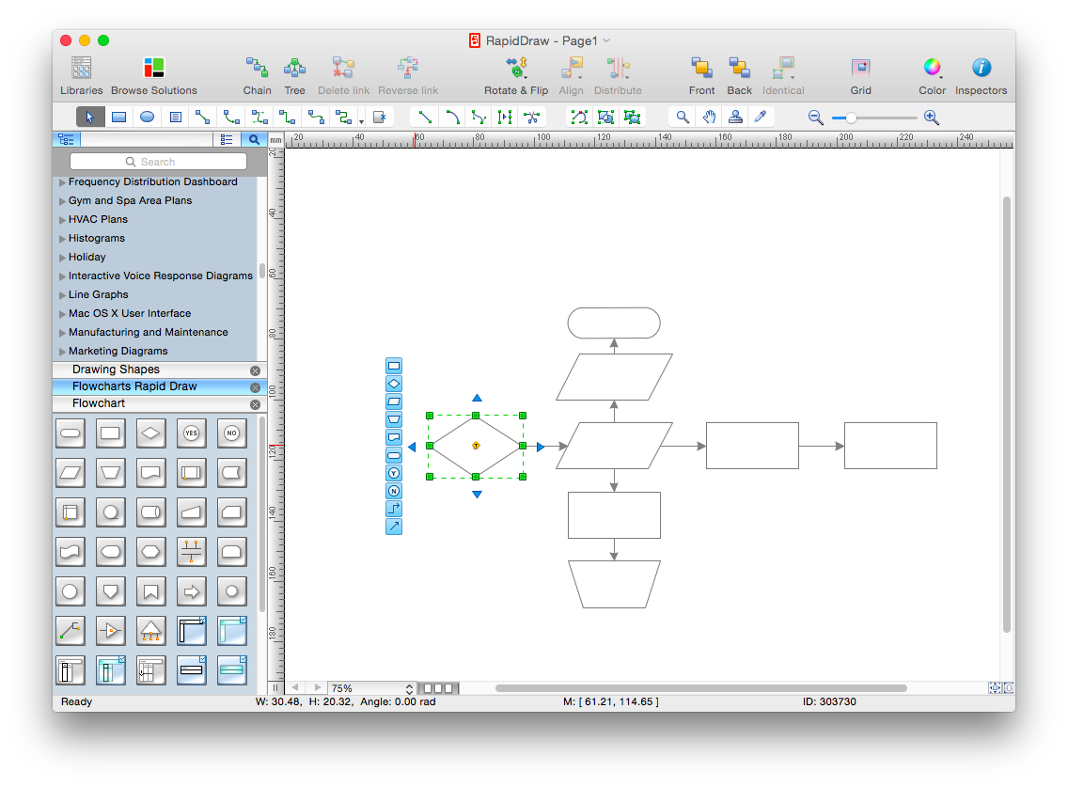1068x787 pixels.
Task: Select the trapezoid shape on canvas
Action: click(x=614, y=585)
